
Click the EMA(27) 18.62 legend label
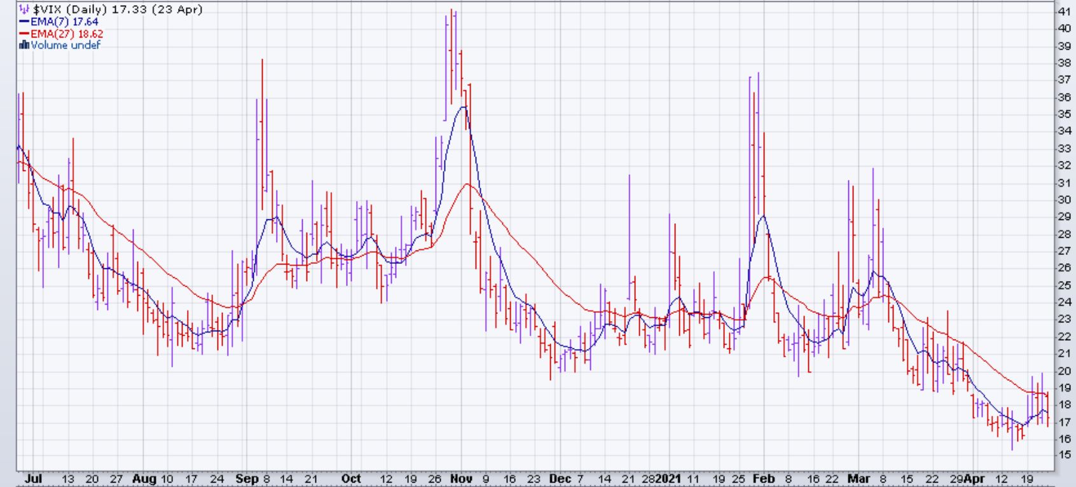tap(67, 34)
